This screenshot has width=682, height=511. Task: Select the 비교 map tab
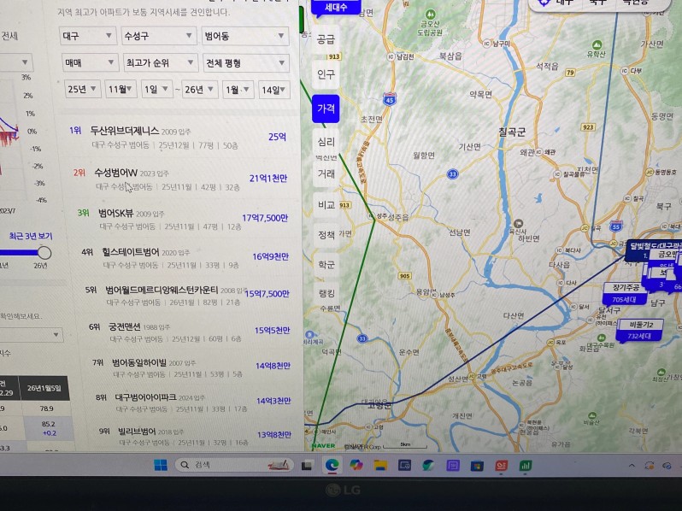[x=326, y=204]
